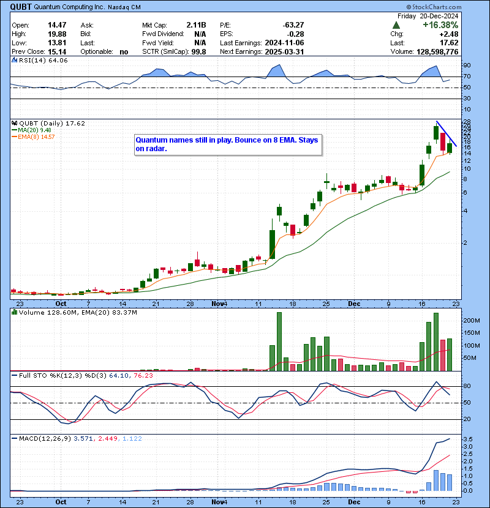Click the +16.38% percent change

tap(440, 25)
